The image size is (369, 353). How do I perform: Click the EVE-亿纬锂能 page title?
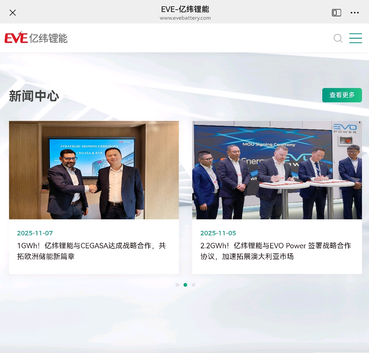pos(185,9)
